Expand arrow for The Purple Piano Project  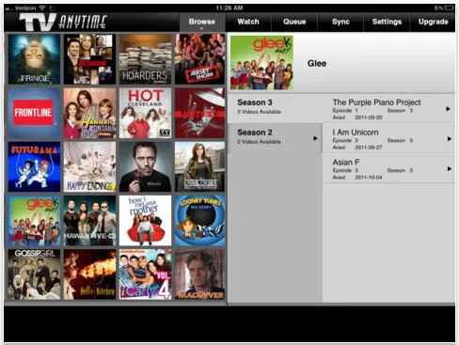(x=449, y=109)
